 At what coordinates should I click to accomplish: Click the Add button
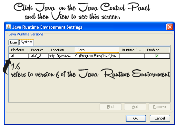coord(135,107)
